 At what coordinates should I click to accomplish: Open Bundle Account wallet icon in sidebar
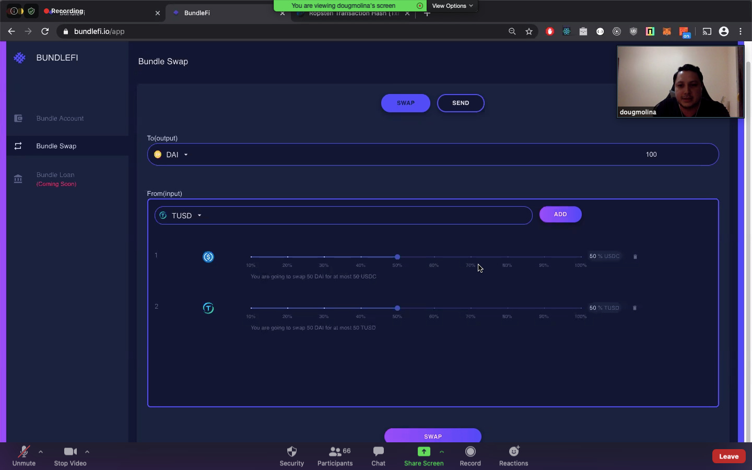[18, 119]
